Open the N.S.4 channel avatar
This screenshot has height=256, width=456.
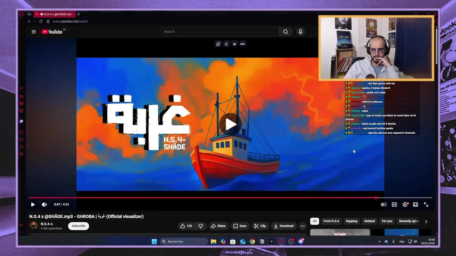click(34, 226)
